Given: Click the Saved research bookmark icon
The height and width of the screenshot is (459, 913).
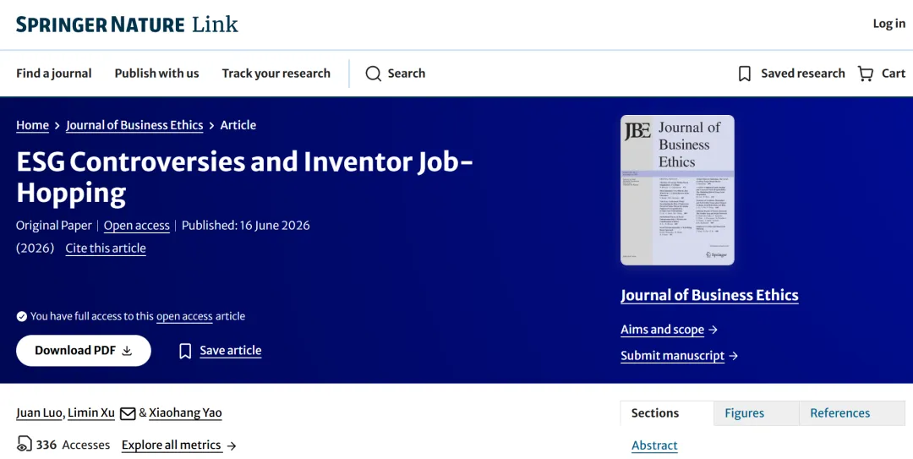Looking at the screenshot, I should tap(744, 74).
